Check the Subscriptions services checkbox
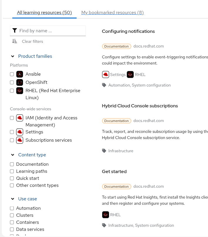208x237 pixels. click(12, 140)
